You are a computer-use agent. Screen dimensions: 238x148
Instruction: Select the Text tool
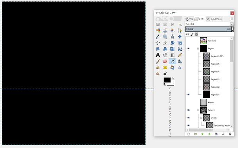[158, 55]
